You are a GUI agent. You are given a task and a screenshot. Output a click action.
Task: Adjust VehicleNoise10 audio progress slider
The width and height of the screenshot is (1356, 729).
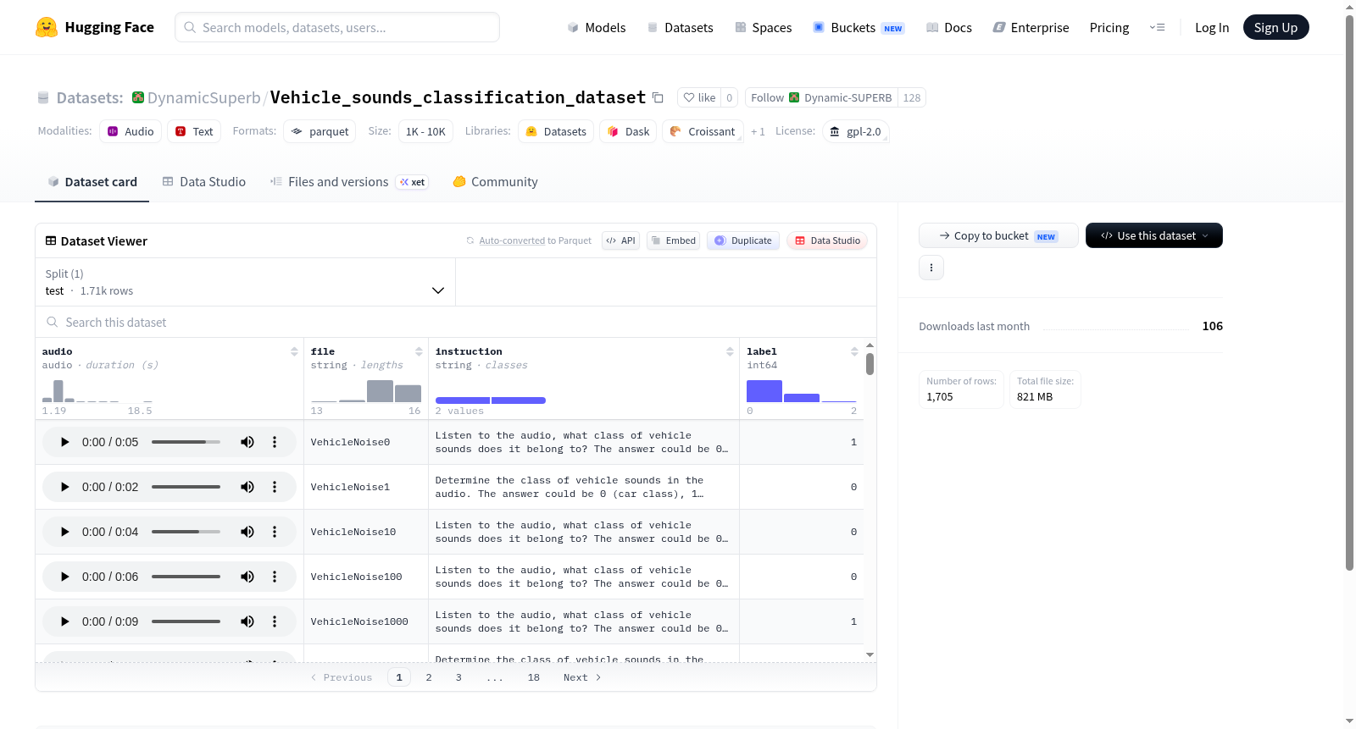pos(186,532)
